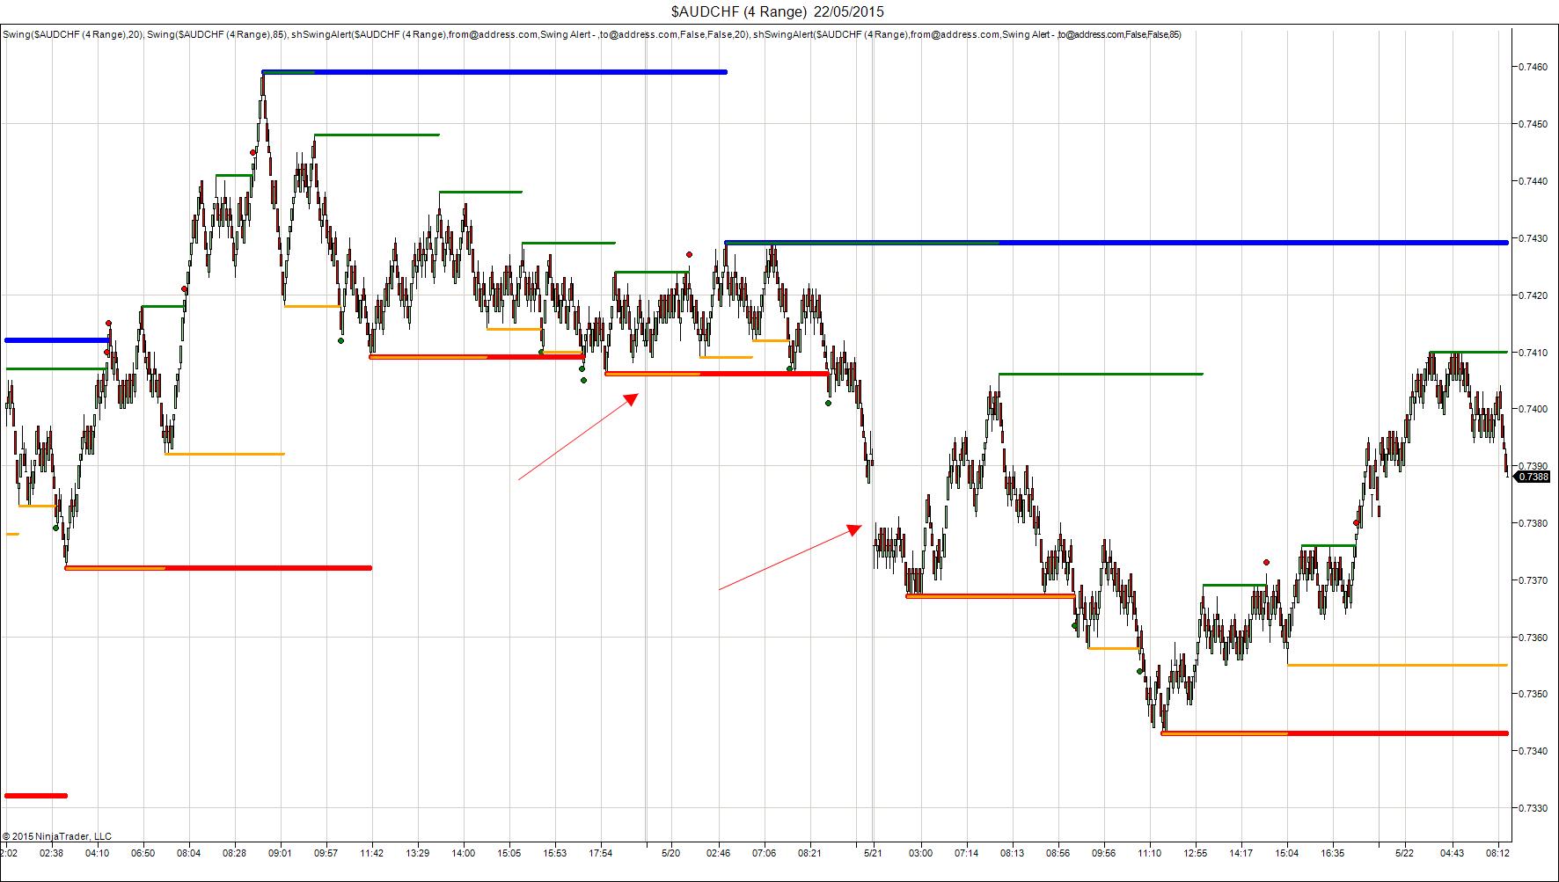Click the 0.7450 price axis label

coord(1532,124)
